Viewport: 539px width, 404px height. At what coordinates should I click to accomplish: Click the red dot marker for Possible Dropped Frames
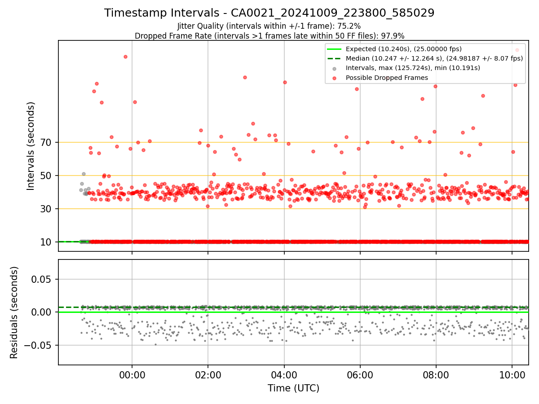(334, 78)
